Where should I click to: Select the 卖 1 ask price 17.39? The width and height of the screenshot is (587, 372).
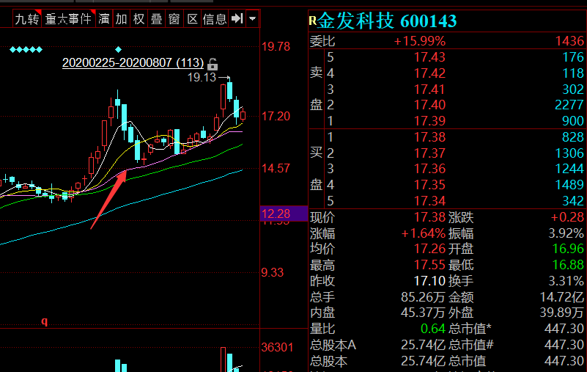point(429,120)
